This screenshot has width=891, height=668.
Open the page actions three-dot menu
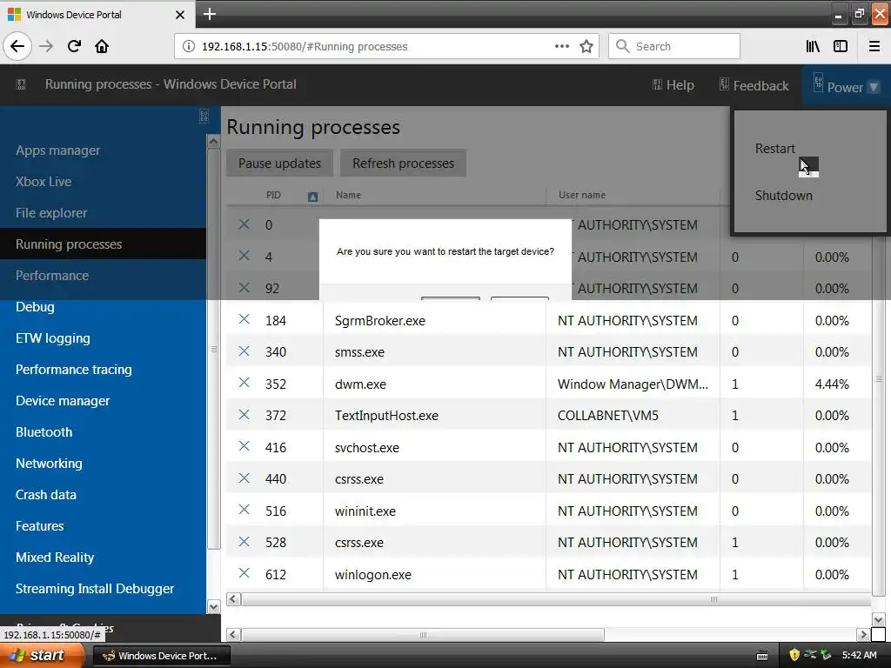coord(561,46)
